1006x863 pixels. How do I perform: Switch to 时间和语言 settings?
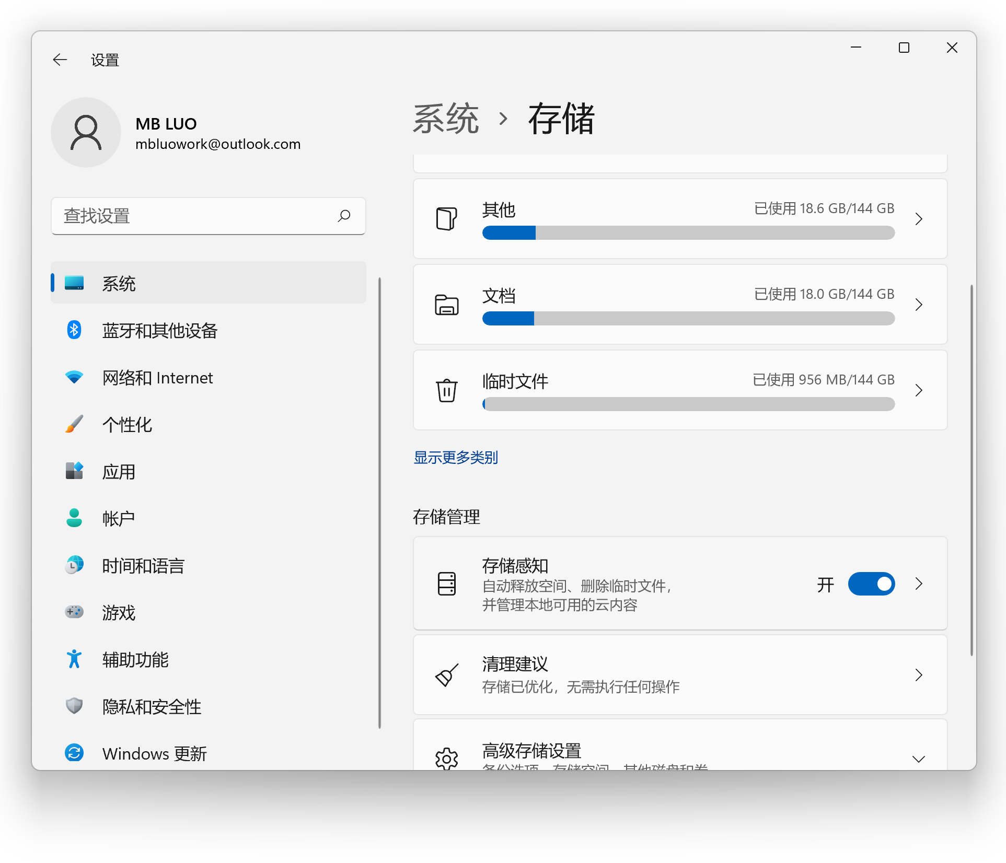[x=209, y=565]
